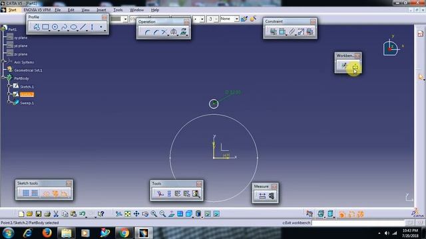The height and width of the screenshot is (239, 426).
Task: Select the Profile polyline tool
Action: click(x=37, y=27)
